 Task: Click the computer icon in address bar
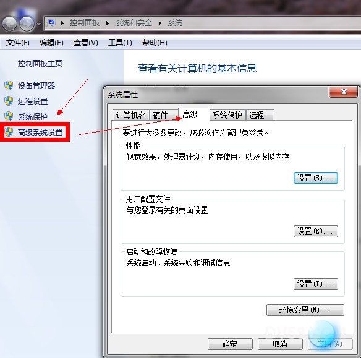coord(51,23)
